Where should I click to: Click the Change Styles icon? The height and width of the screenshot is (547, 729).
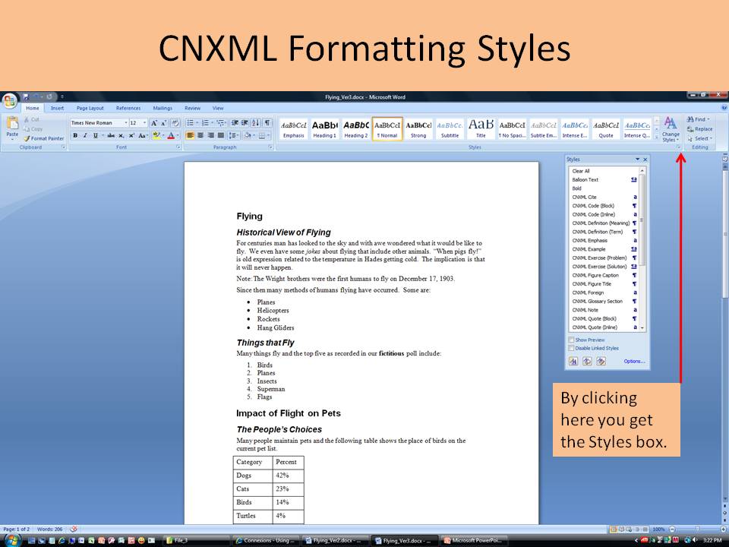point(671,128)
